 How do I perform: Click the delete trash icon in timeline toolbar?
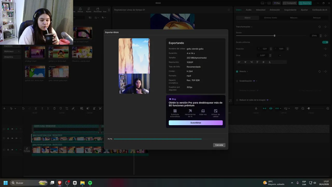point(54,108)
